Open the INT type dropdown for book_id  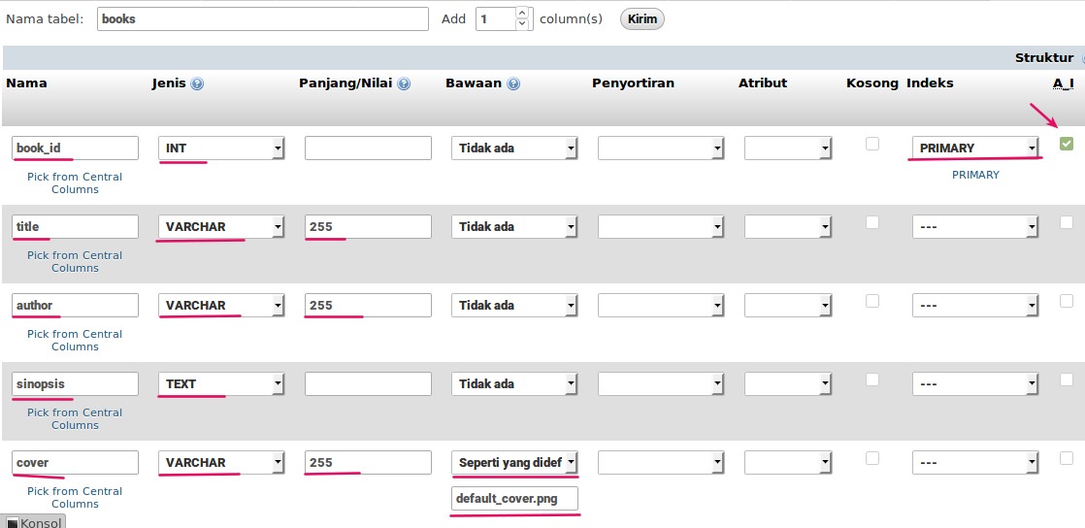221,148
